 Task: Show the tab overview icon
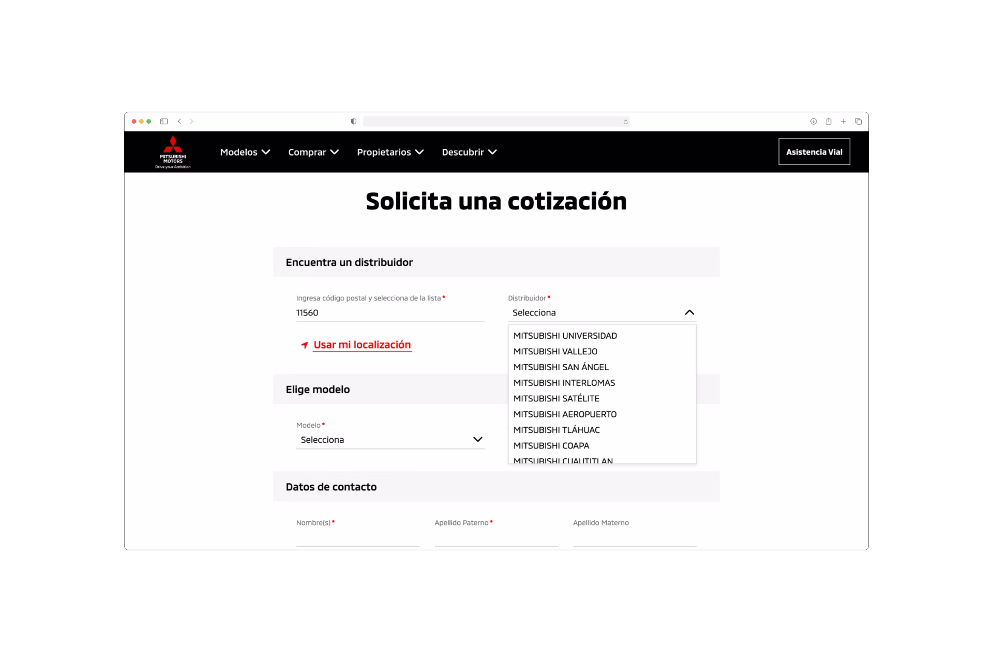(x=859, y=122)
